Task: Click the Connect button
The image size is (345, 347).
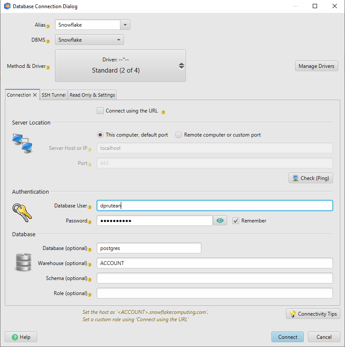Action: pos(288,337)
